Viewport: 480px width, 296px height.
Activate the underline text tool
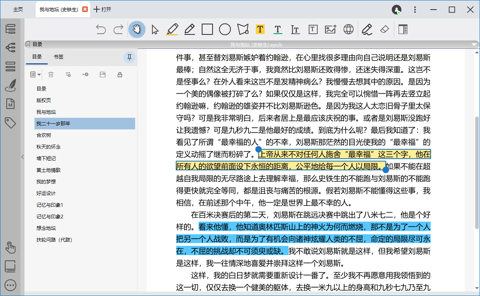point(278,29)
